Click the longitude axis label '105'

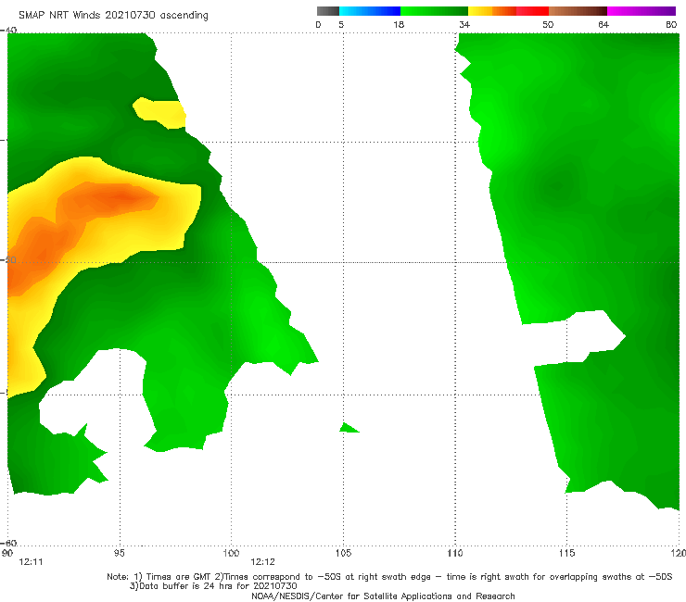click(343, 553)
